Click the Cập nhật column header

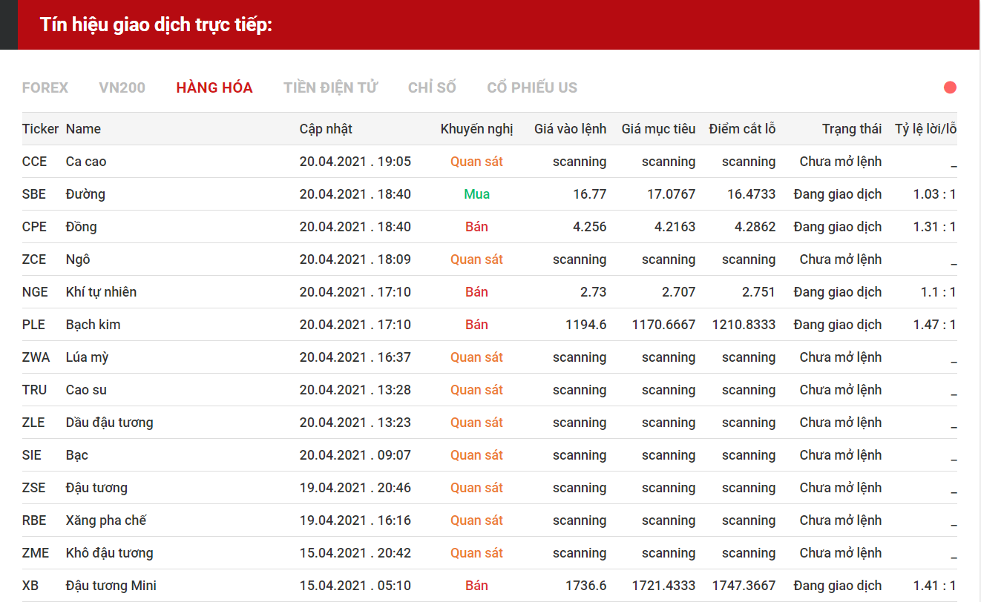326,129
